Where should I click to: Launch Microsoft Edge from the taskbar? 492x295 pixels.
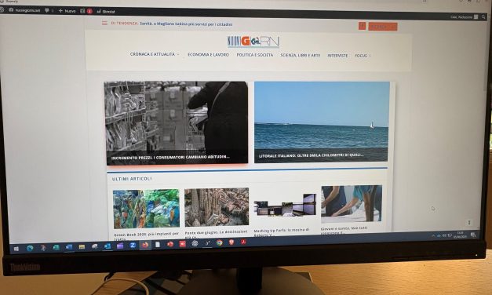click(30, 248)
